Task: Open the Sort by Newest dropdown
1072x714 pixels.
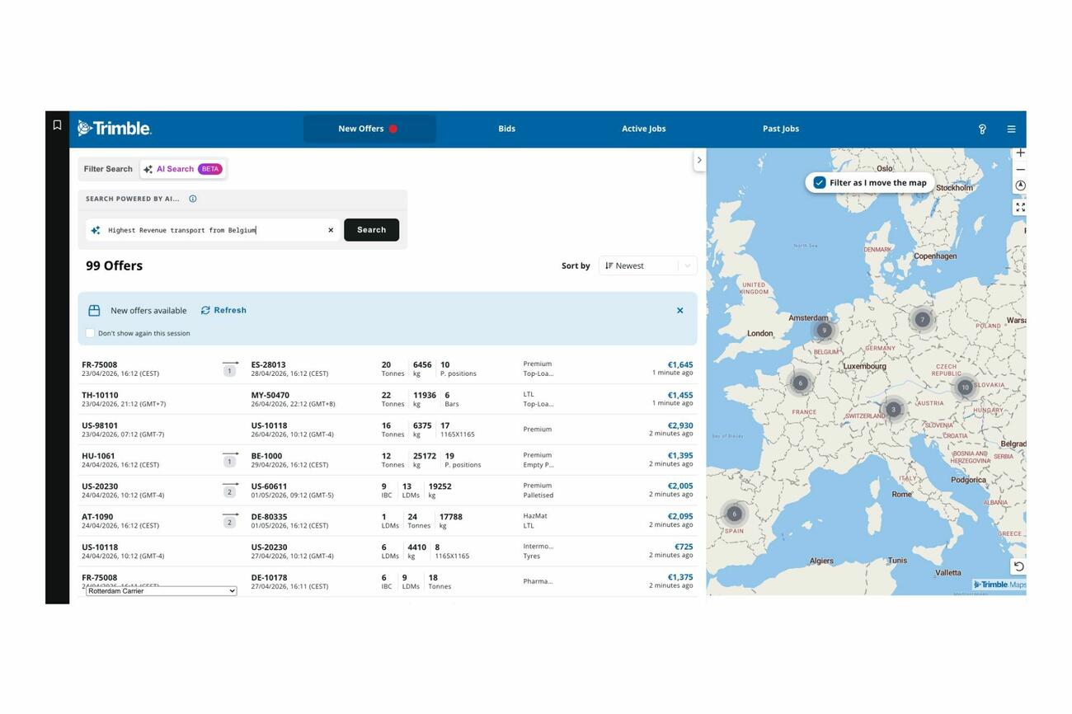Action: tap(647, 265)
